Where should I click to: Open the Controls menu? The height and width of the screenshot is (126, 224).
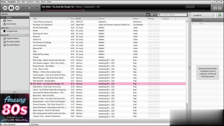tap(30, 2)
